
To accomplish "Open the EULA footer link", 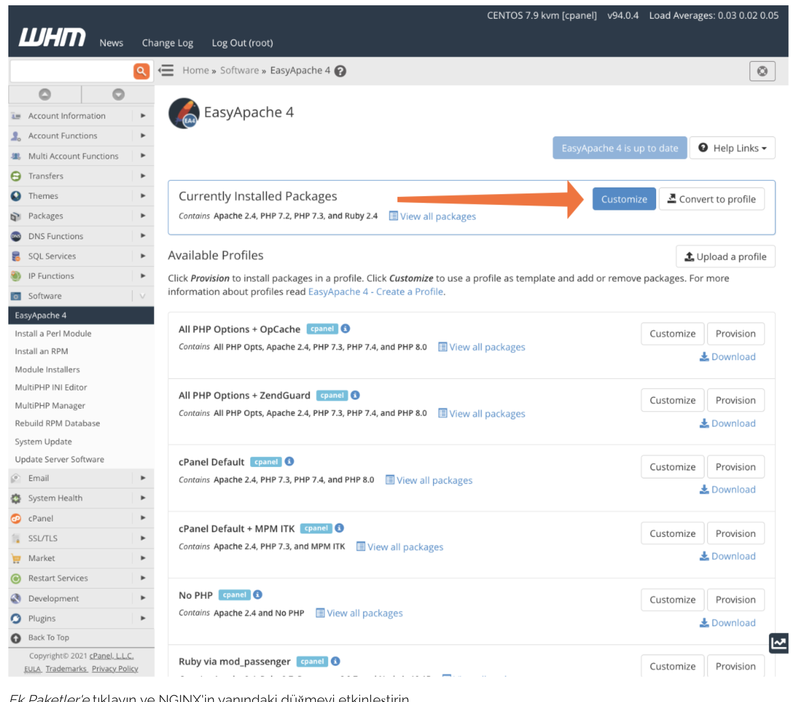I will [33, 669].
